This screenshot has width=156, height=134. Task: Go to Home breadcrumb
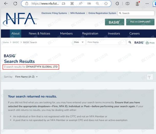(6, 42)
